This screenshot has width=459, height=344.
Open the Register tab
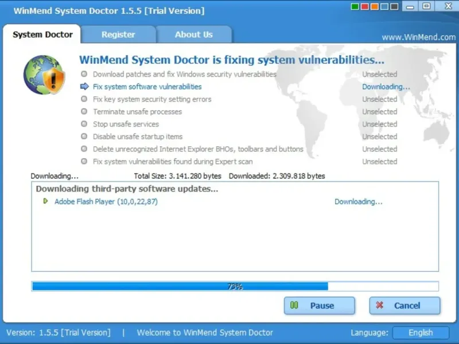(x=118, y=34)
